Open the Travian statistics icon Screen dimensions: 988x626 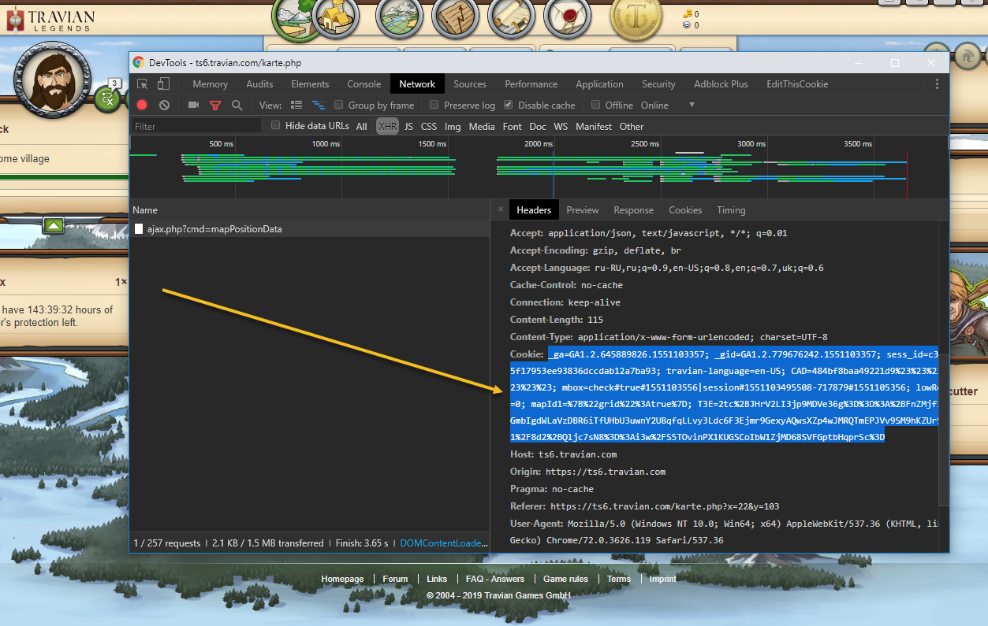(455, 16)
